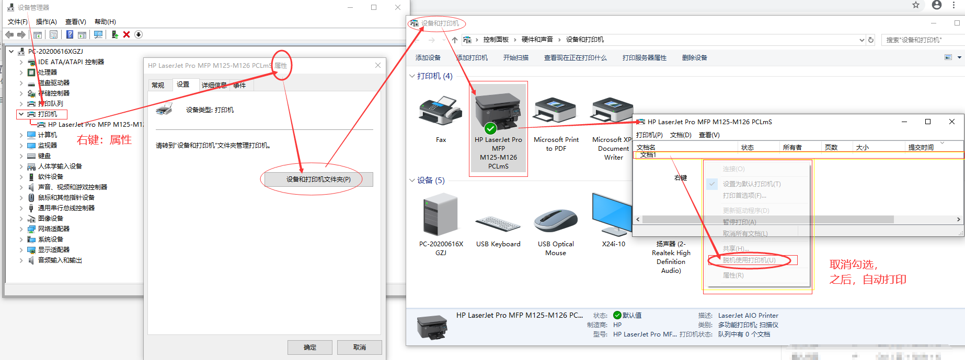The image size is (965, 360).
Task: Expand the 音频输入和输出 node
Action: coord(21,260)
